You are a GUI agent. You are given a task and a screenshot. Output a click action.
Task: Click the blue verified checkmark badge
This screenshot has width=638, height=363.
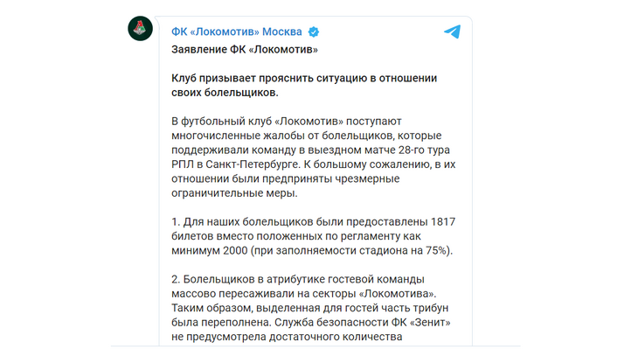point(313,32)
